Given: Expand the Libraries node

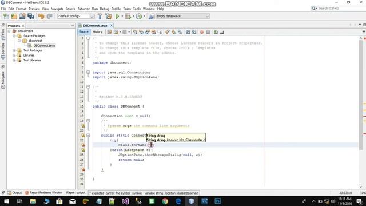Looking at the screenshot, I should point(14,56).
